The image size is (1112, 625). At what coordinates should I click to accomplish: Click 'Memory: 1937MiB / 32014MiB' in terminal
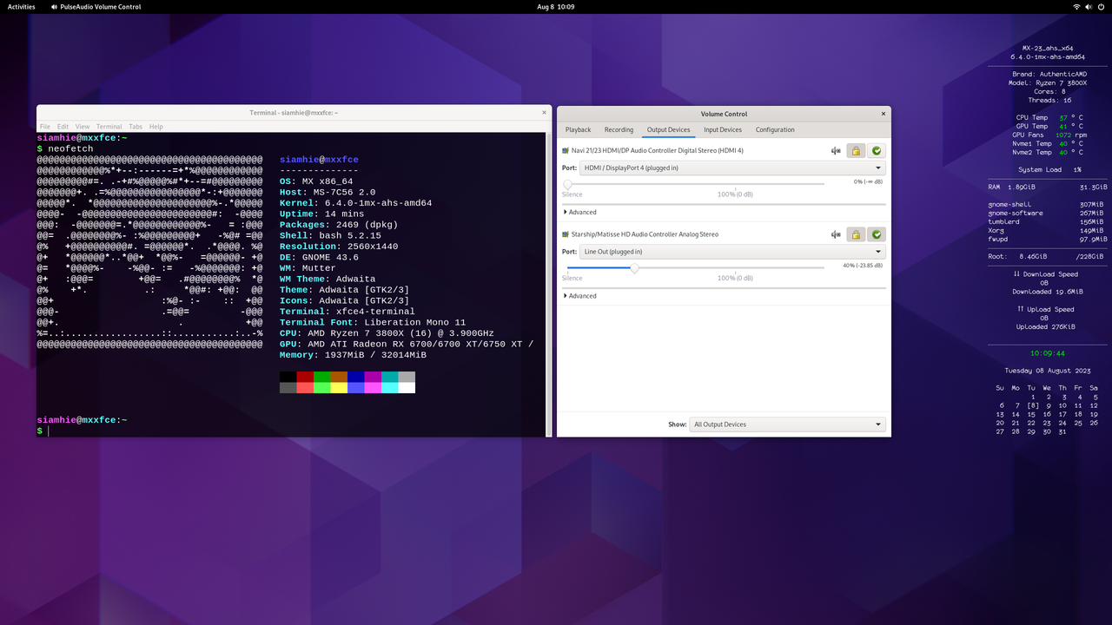click(x=353, y=355)
